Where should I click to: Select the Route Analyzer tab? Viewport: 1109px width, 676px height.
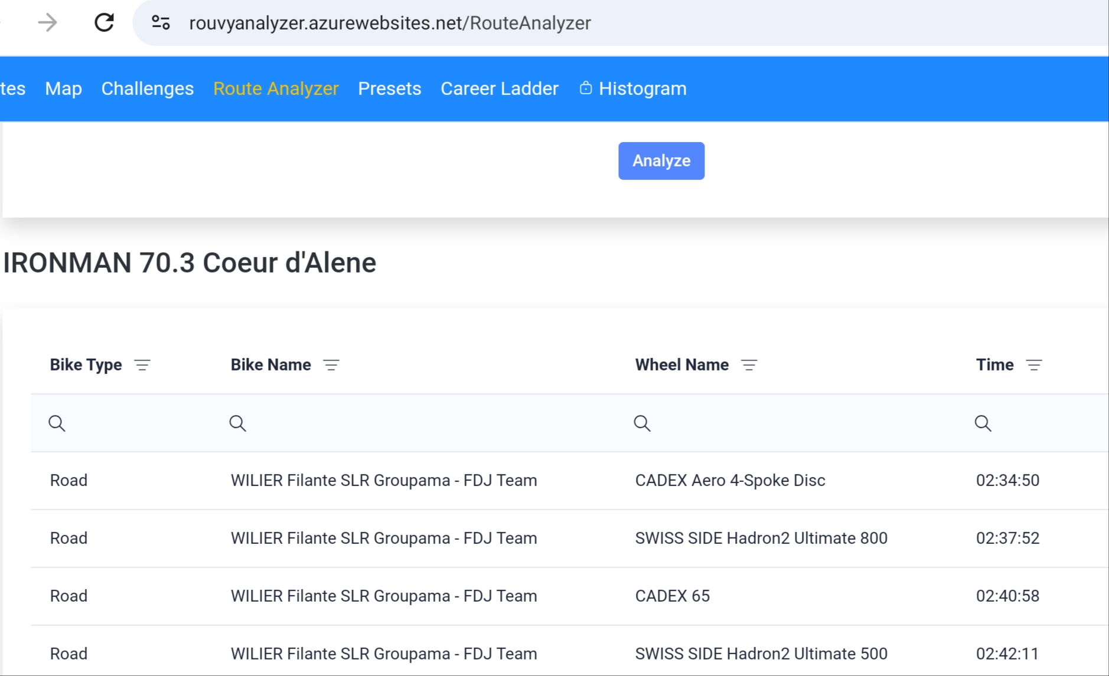[276, 88]
